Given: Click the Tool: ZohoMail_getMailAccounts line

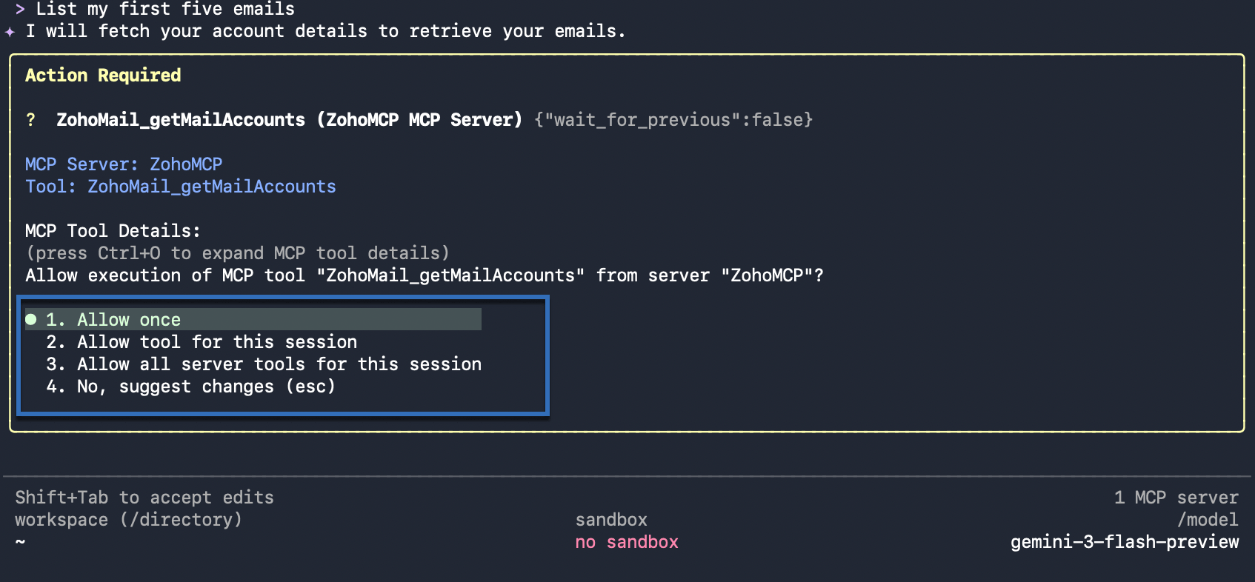Looking at the screenshot, I should (181, 187).
